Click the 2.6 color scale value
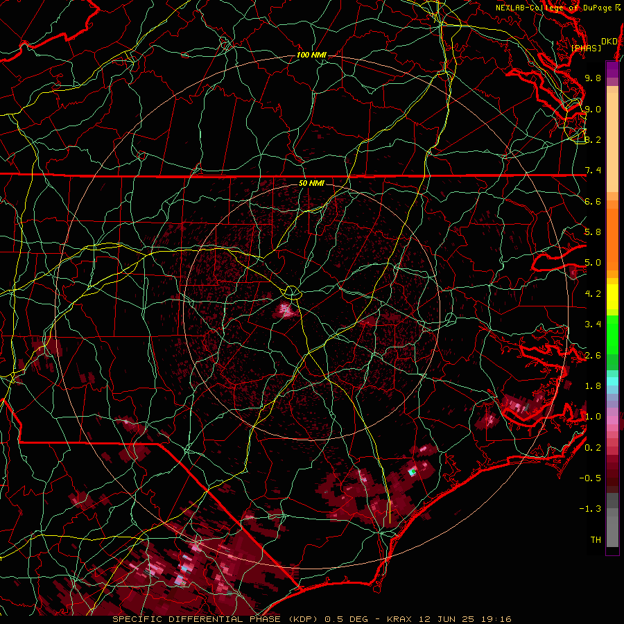Viewport: 624px width, 624px height. click(x=593, y=356)
